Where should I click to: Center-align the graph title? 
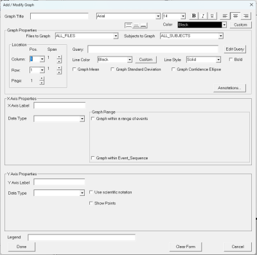tap(235, 16)
